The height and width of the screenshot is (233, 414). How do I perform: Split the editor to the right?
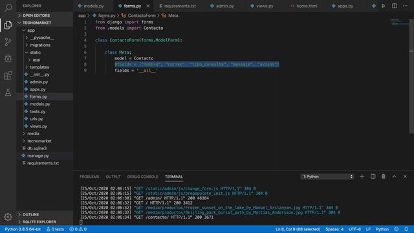[394, 6]
